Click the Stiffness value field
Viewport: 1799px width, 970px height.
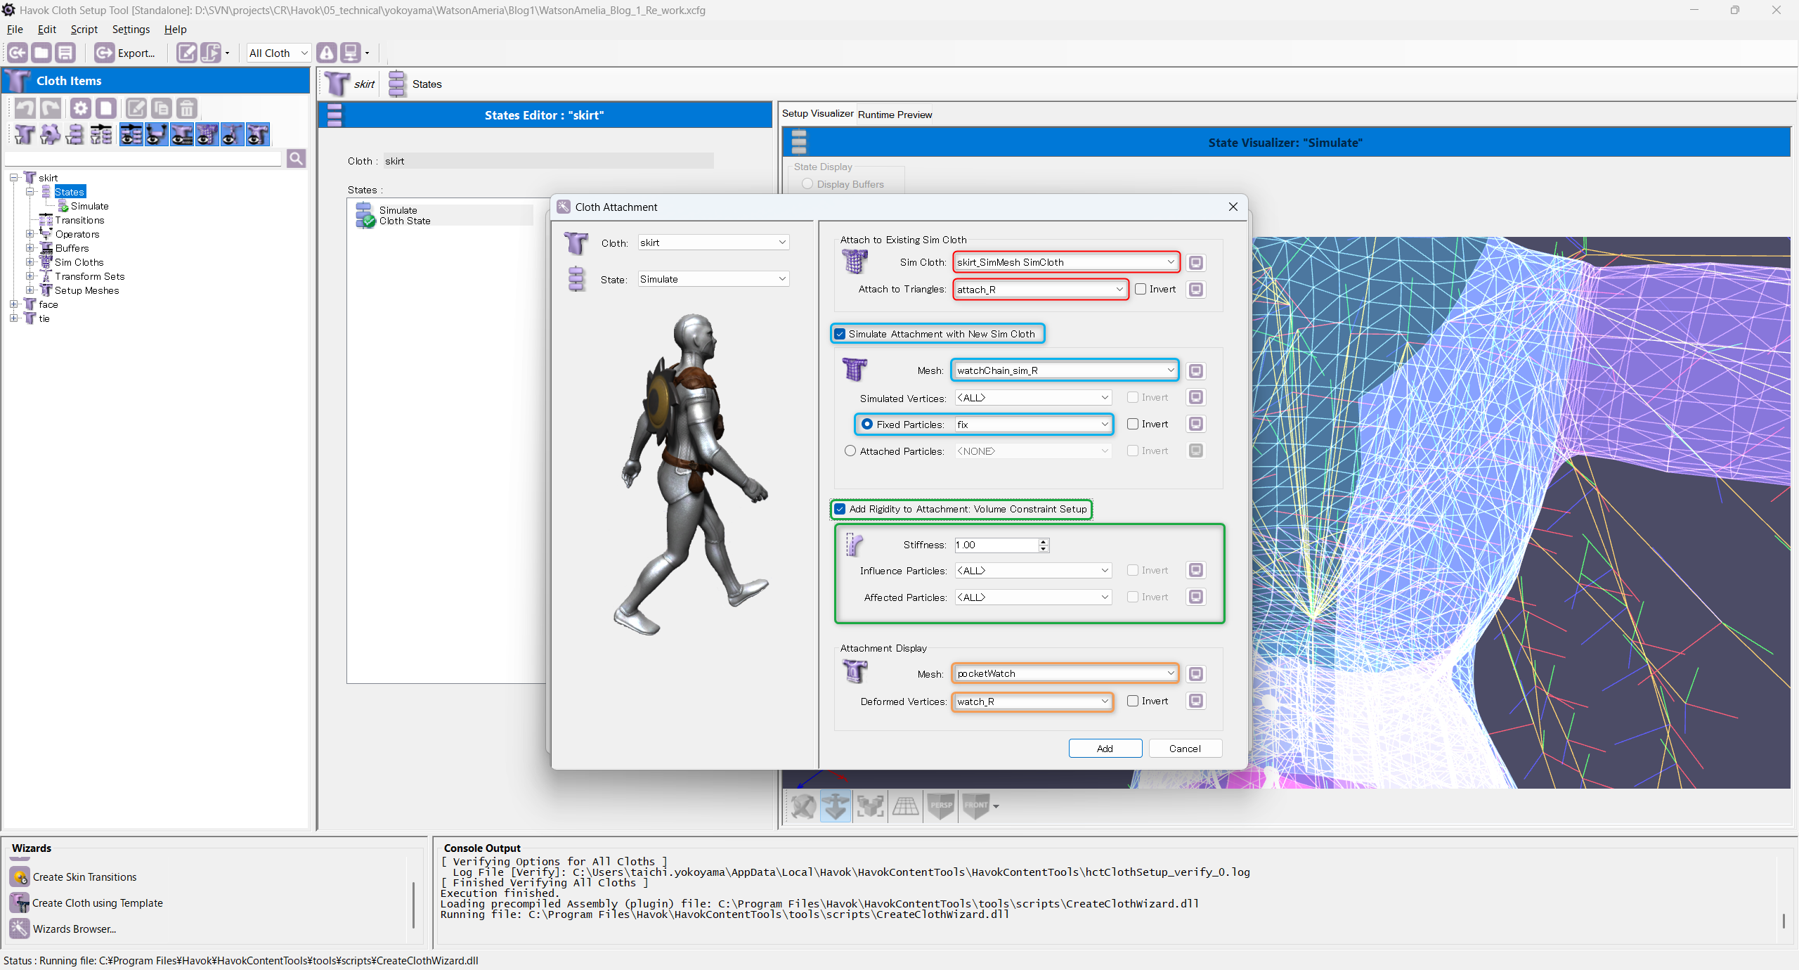click(996, 545)
